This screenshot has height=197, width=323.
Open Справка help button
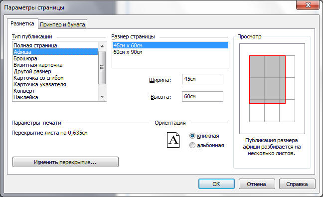point(297,184)
